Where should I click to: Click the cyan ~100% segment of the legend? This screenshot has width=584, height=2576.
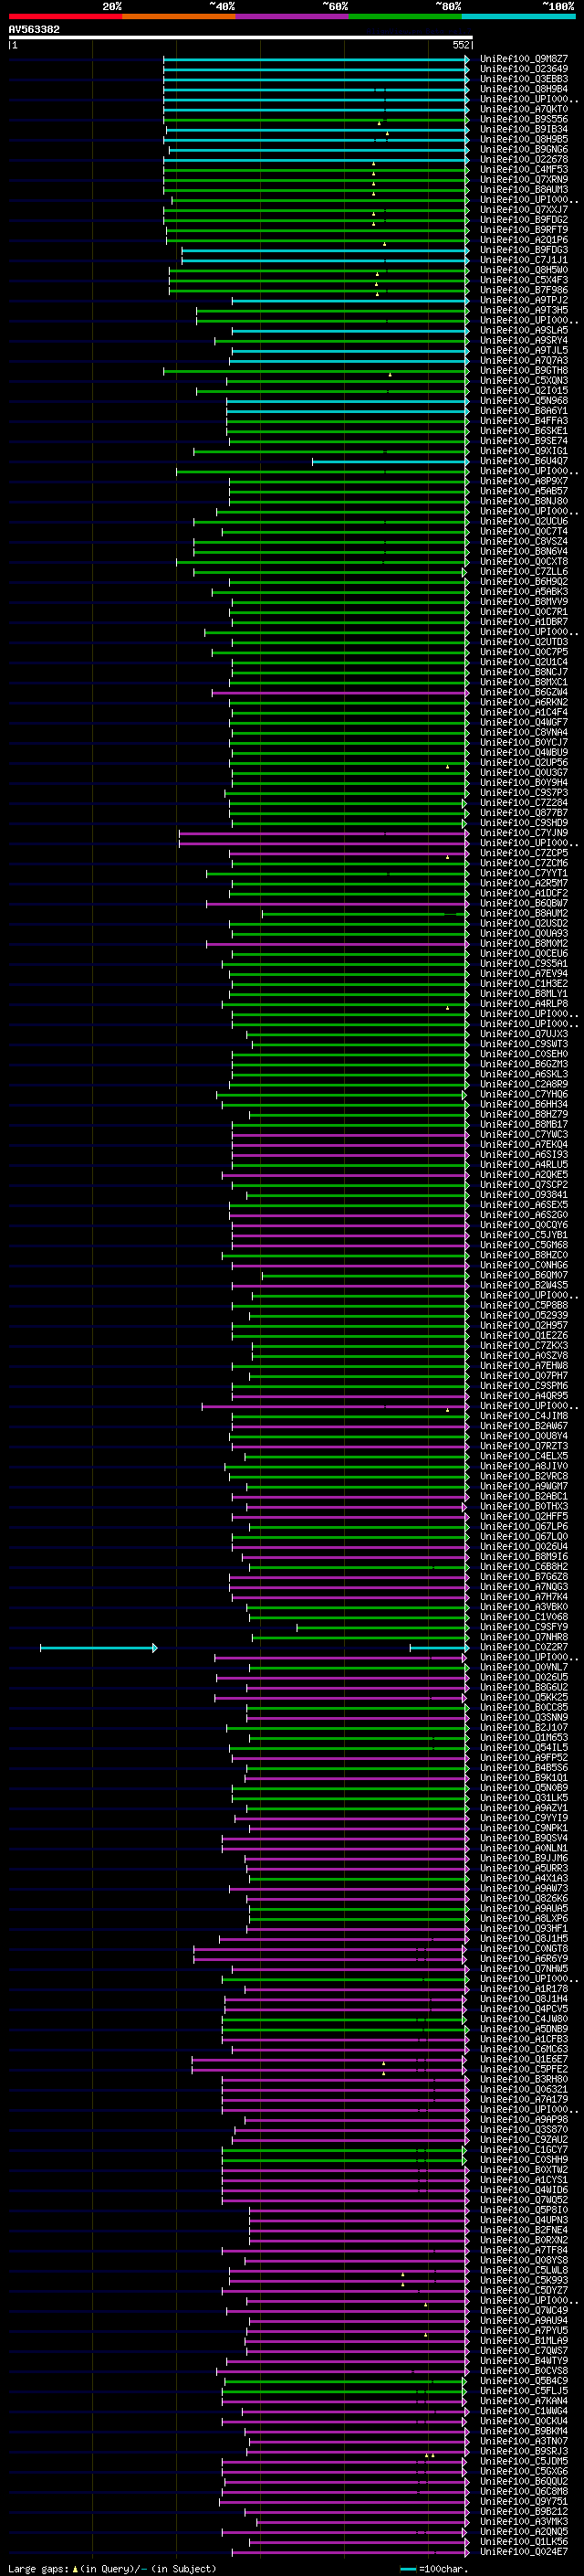[x=518, y=16]
